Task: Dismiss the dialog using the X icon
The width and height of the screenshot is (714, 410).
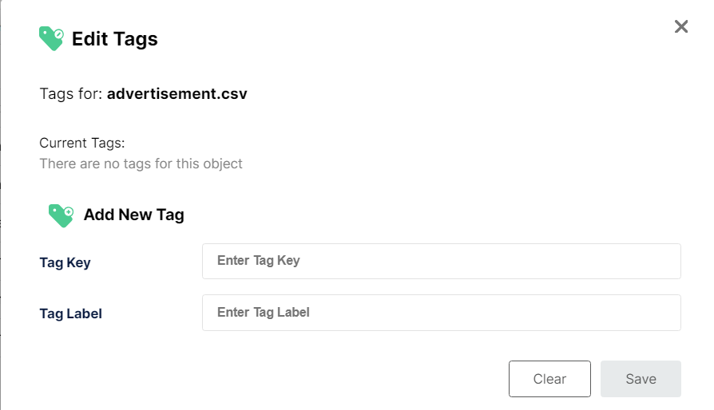Action: [681, 26]
